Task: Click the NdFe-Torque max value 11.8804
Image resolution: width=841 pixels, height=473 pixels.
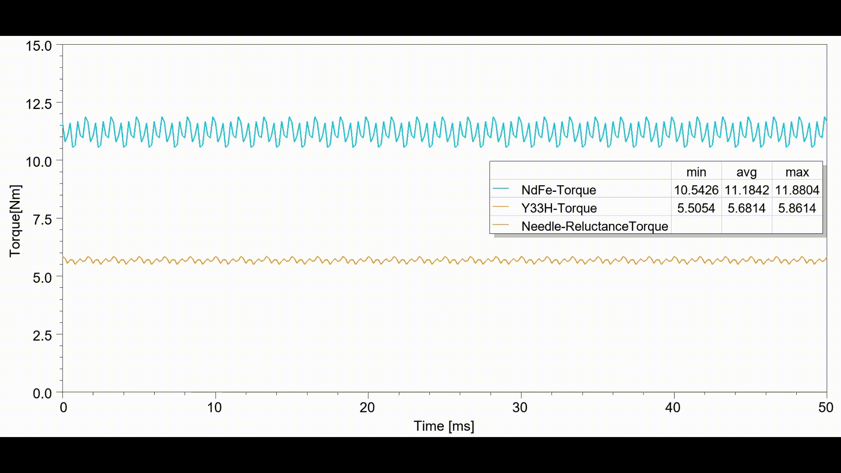Action: [797, 190]
